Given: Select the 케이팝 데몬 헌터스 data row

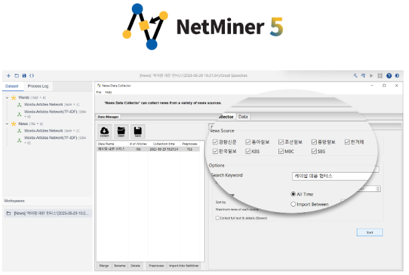Looking at the screenshot, I should pyautogui.click(x=148, y=149).
